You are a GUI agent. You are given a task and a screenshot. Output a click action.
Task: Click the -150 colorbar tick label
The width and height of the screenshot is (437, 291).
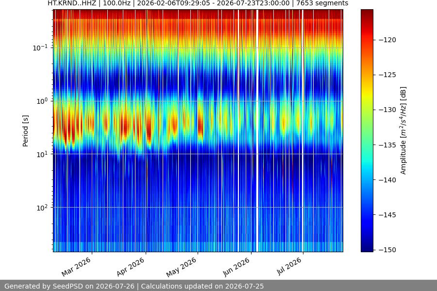click(x=387, y=250)
